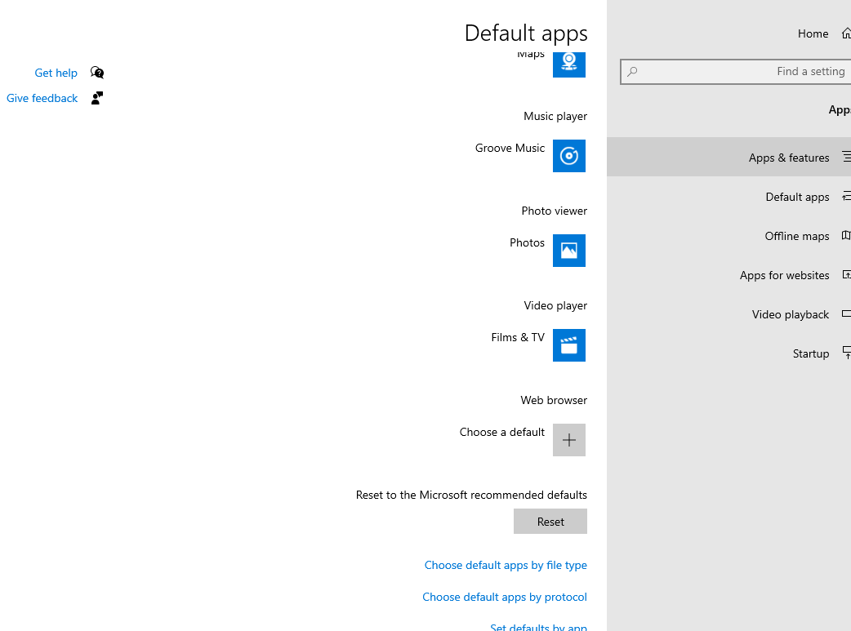Viewport: 851px width, 631px height.
Task: Select the Startup settings item
Action: click(x=728, y=353)
